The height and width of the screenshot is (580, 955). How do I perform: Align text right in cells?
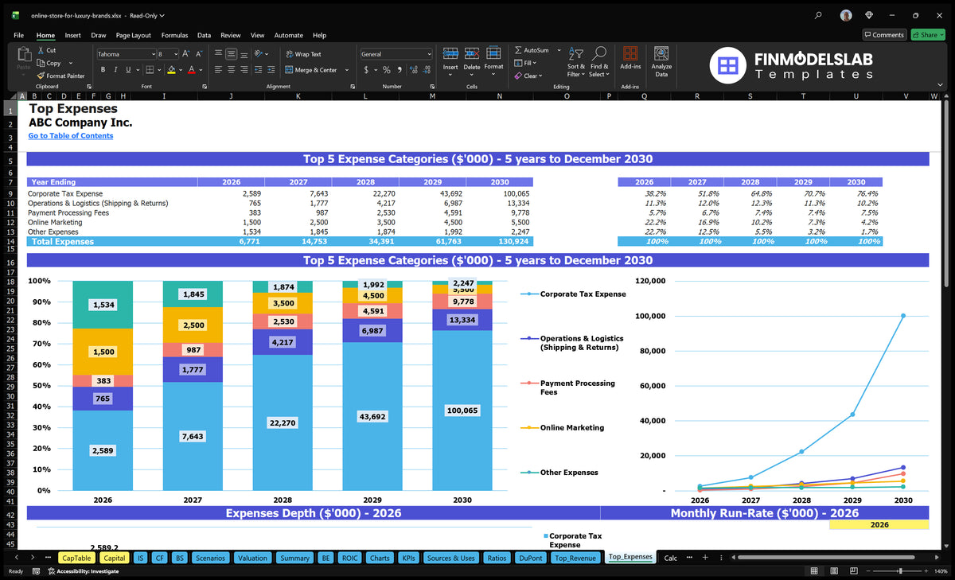[x=244, y=70]
